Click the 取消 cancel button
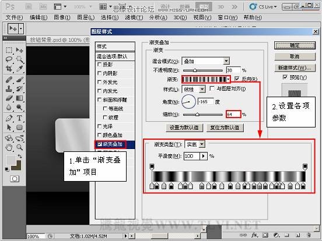The width and height of the screenshot is (322, 241). click(x=295, y=56)
